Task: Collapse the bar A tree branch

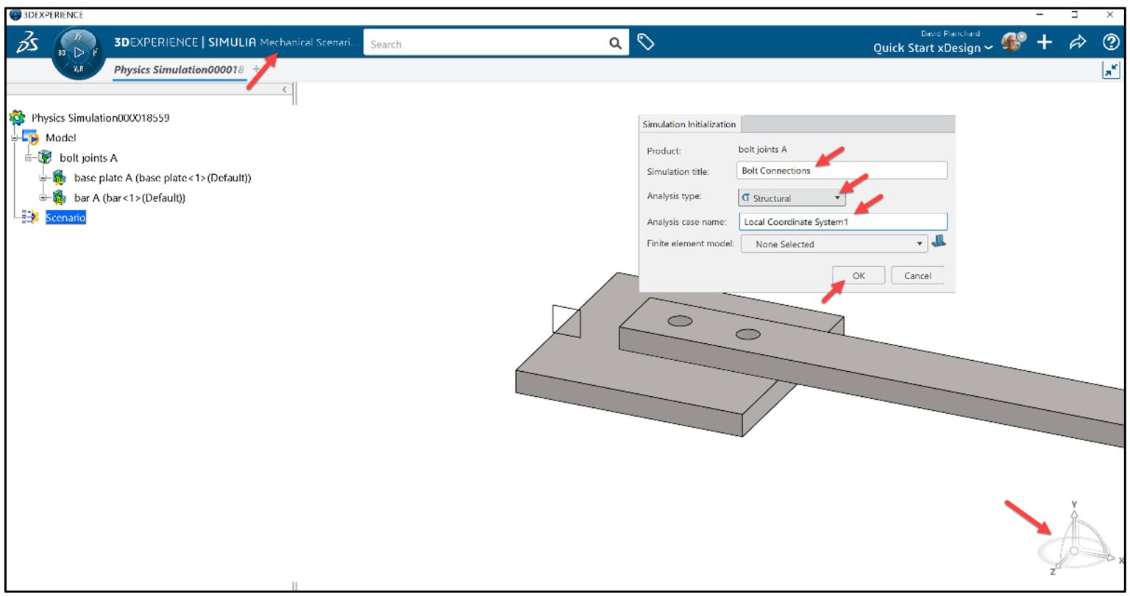Action: (x=43, y=197)
